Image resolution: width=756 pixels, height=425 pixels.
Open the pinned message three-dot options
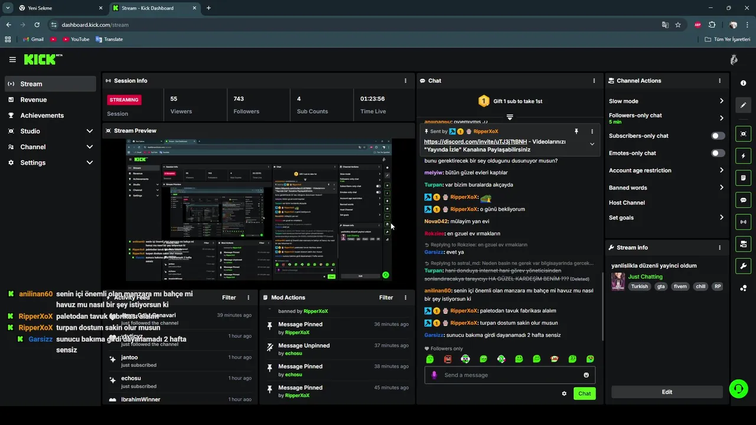592,132
